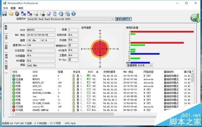Viewport: 202px width, 127px height.
Task: Open the 帮助 menu
Action: (x=21, y=8)
